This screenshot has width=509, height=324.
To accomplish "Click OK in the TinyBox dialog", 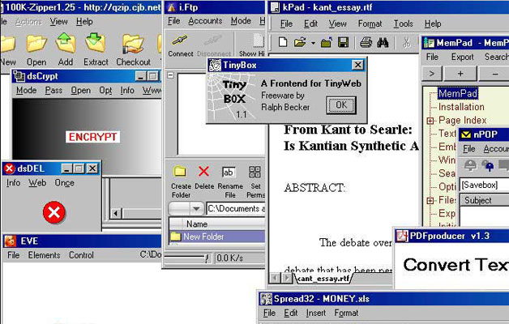I will (x=340, y=104).
